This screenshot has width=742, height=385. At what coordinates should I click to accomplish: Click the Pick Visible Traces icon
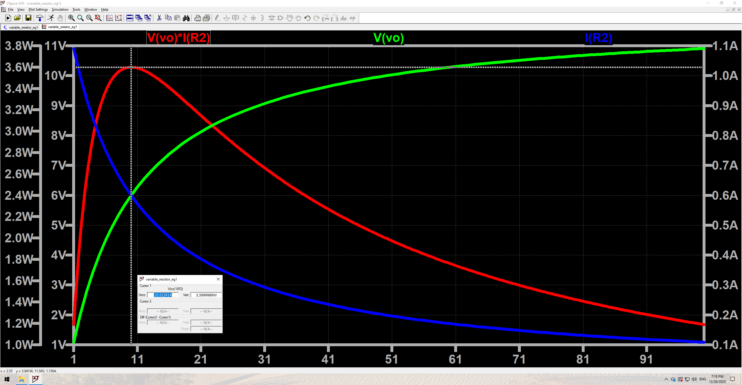coord(110,18)
